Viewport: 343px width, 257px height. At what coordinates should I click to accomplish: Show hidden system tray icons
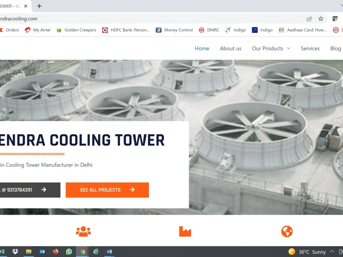(332, 252)
